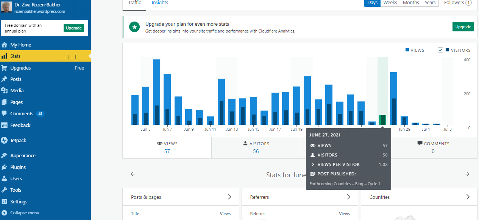
Task: Click the Free label beside Upgrades
Action: (80, 68)
